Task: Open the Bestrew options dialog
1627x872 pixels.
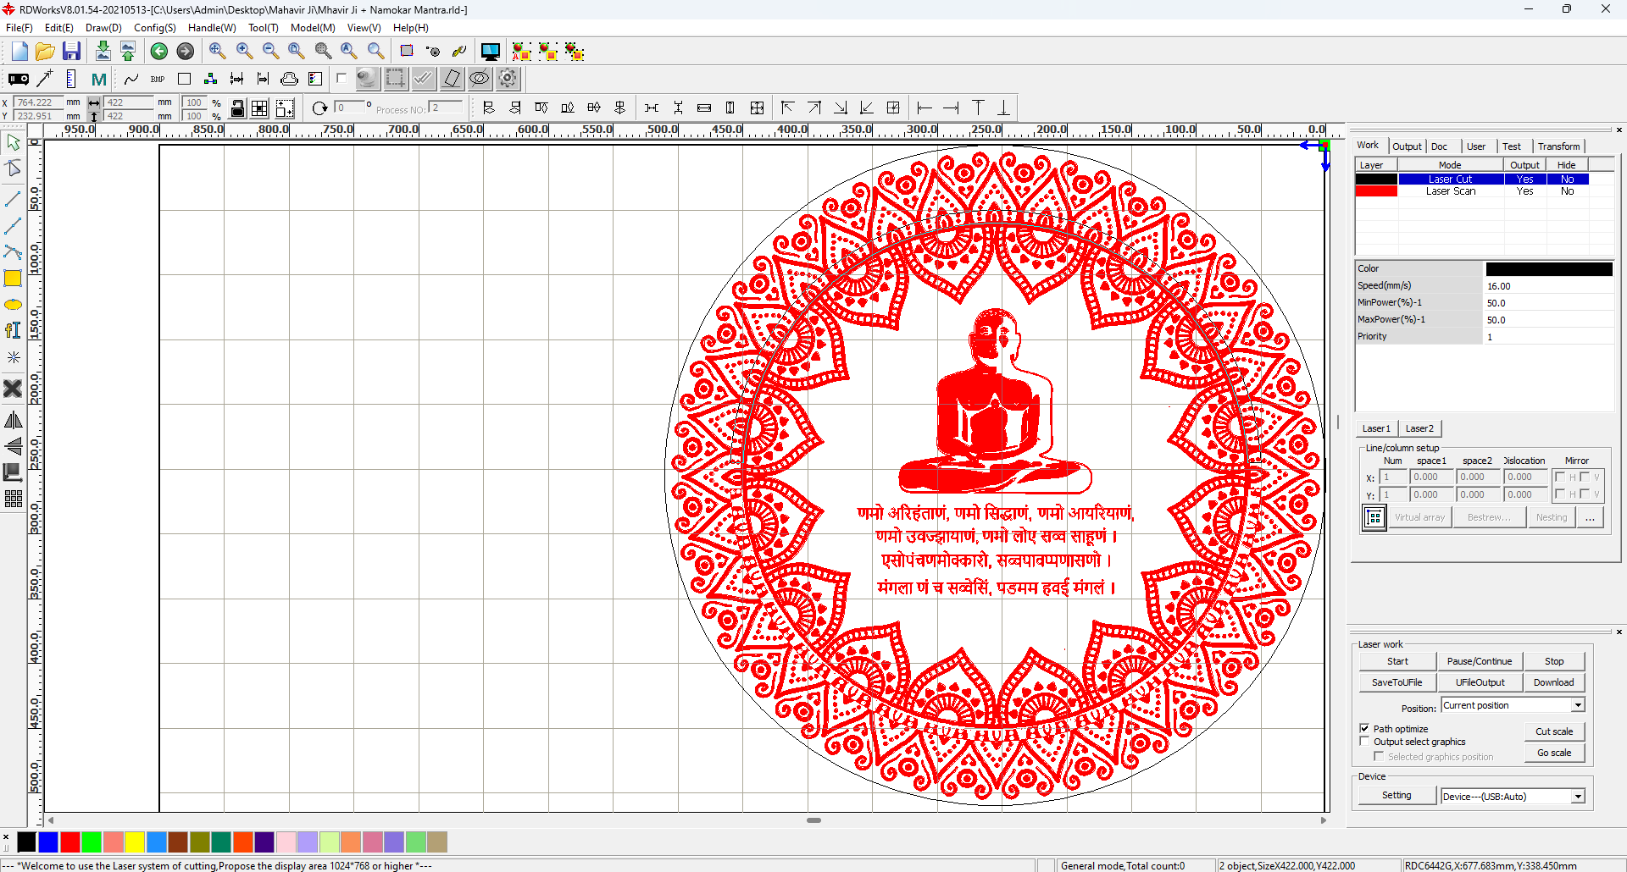Action: pyautogui.click(x=1490, y=516)
